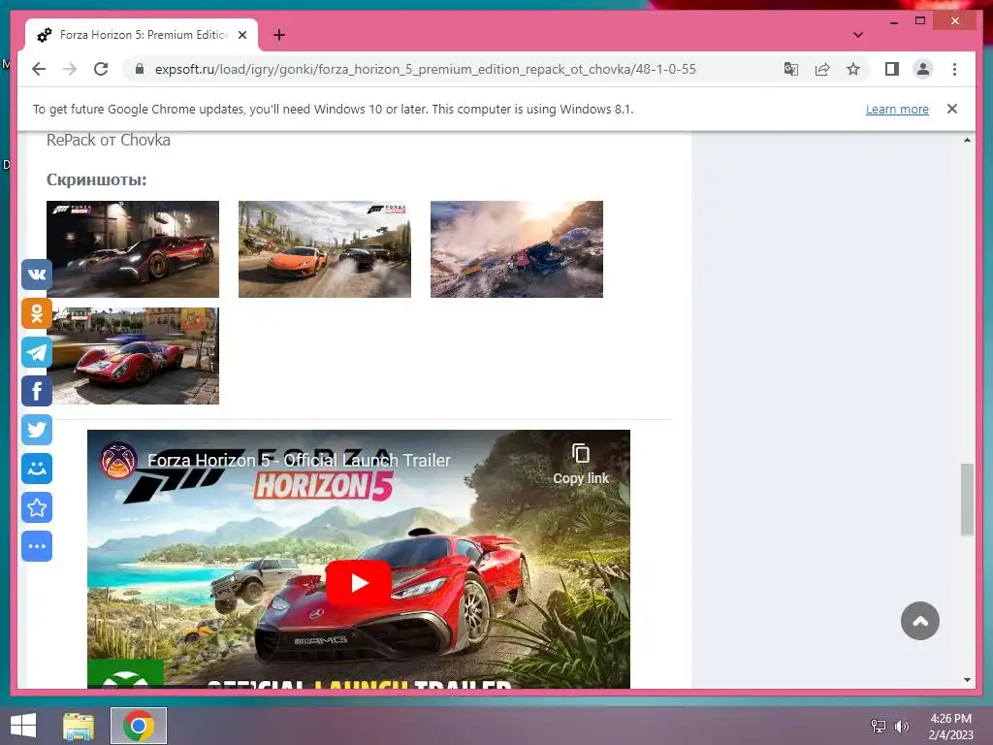Click Learn more link in update bar
Viewport: 993px width, 745px height.
897,109
